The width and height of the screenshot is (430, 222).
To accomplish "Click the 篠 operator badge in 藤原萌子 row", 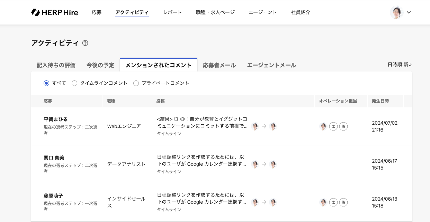I will (x=343, y=202).
